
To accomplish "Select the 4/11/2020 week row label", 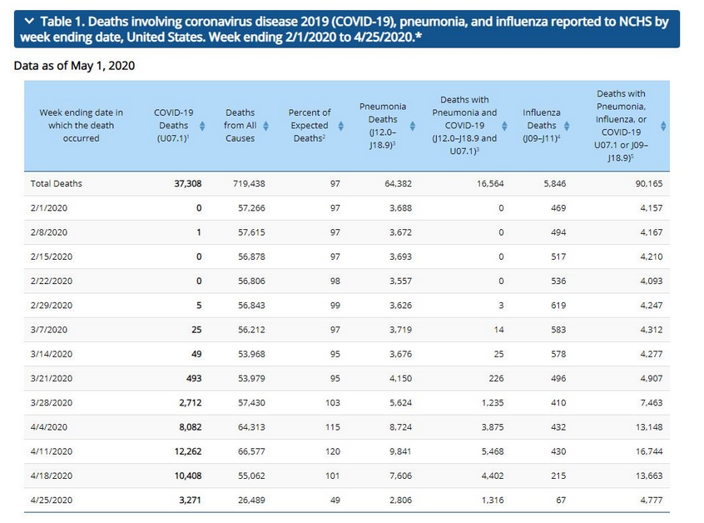I will click(x=52, y=451).
